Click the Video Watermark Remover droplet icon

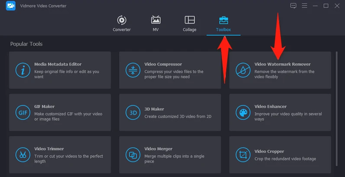(243, 70)
